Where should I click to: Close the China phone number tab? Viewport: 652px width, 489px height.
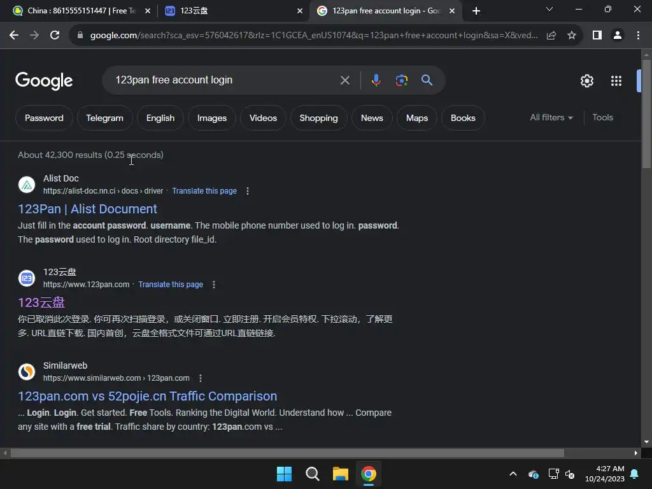148,11
